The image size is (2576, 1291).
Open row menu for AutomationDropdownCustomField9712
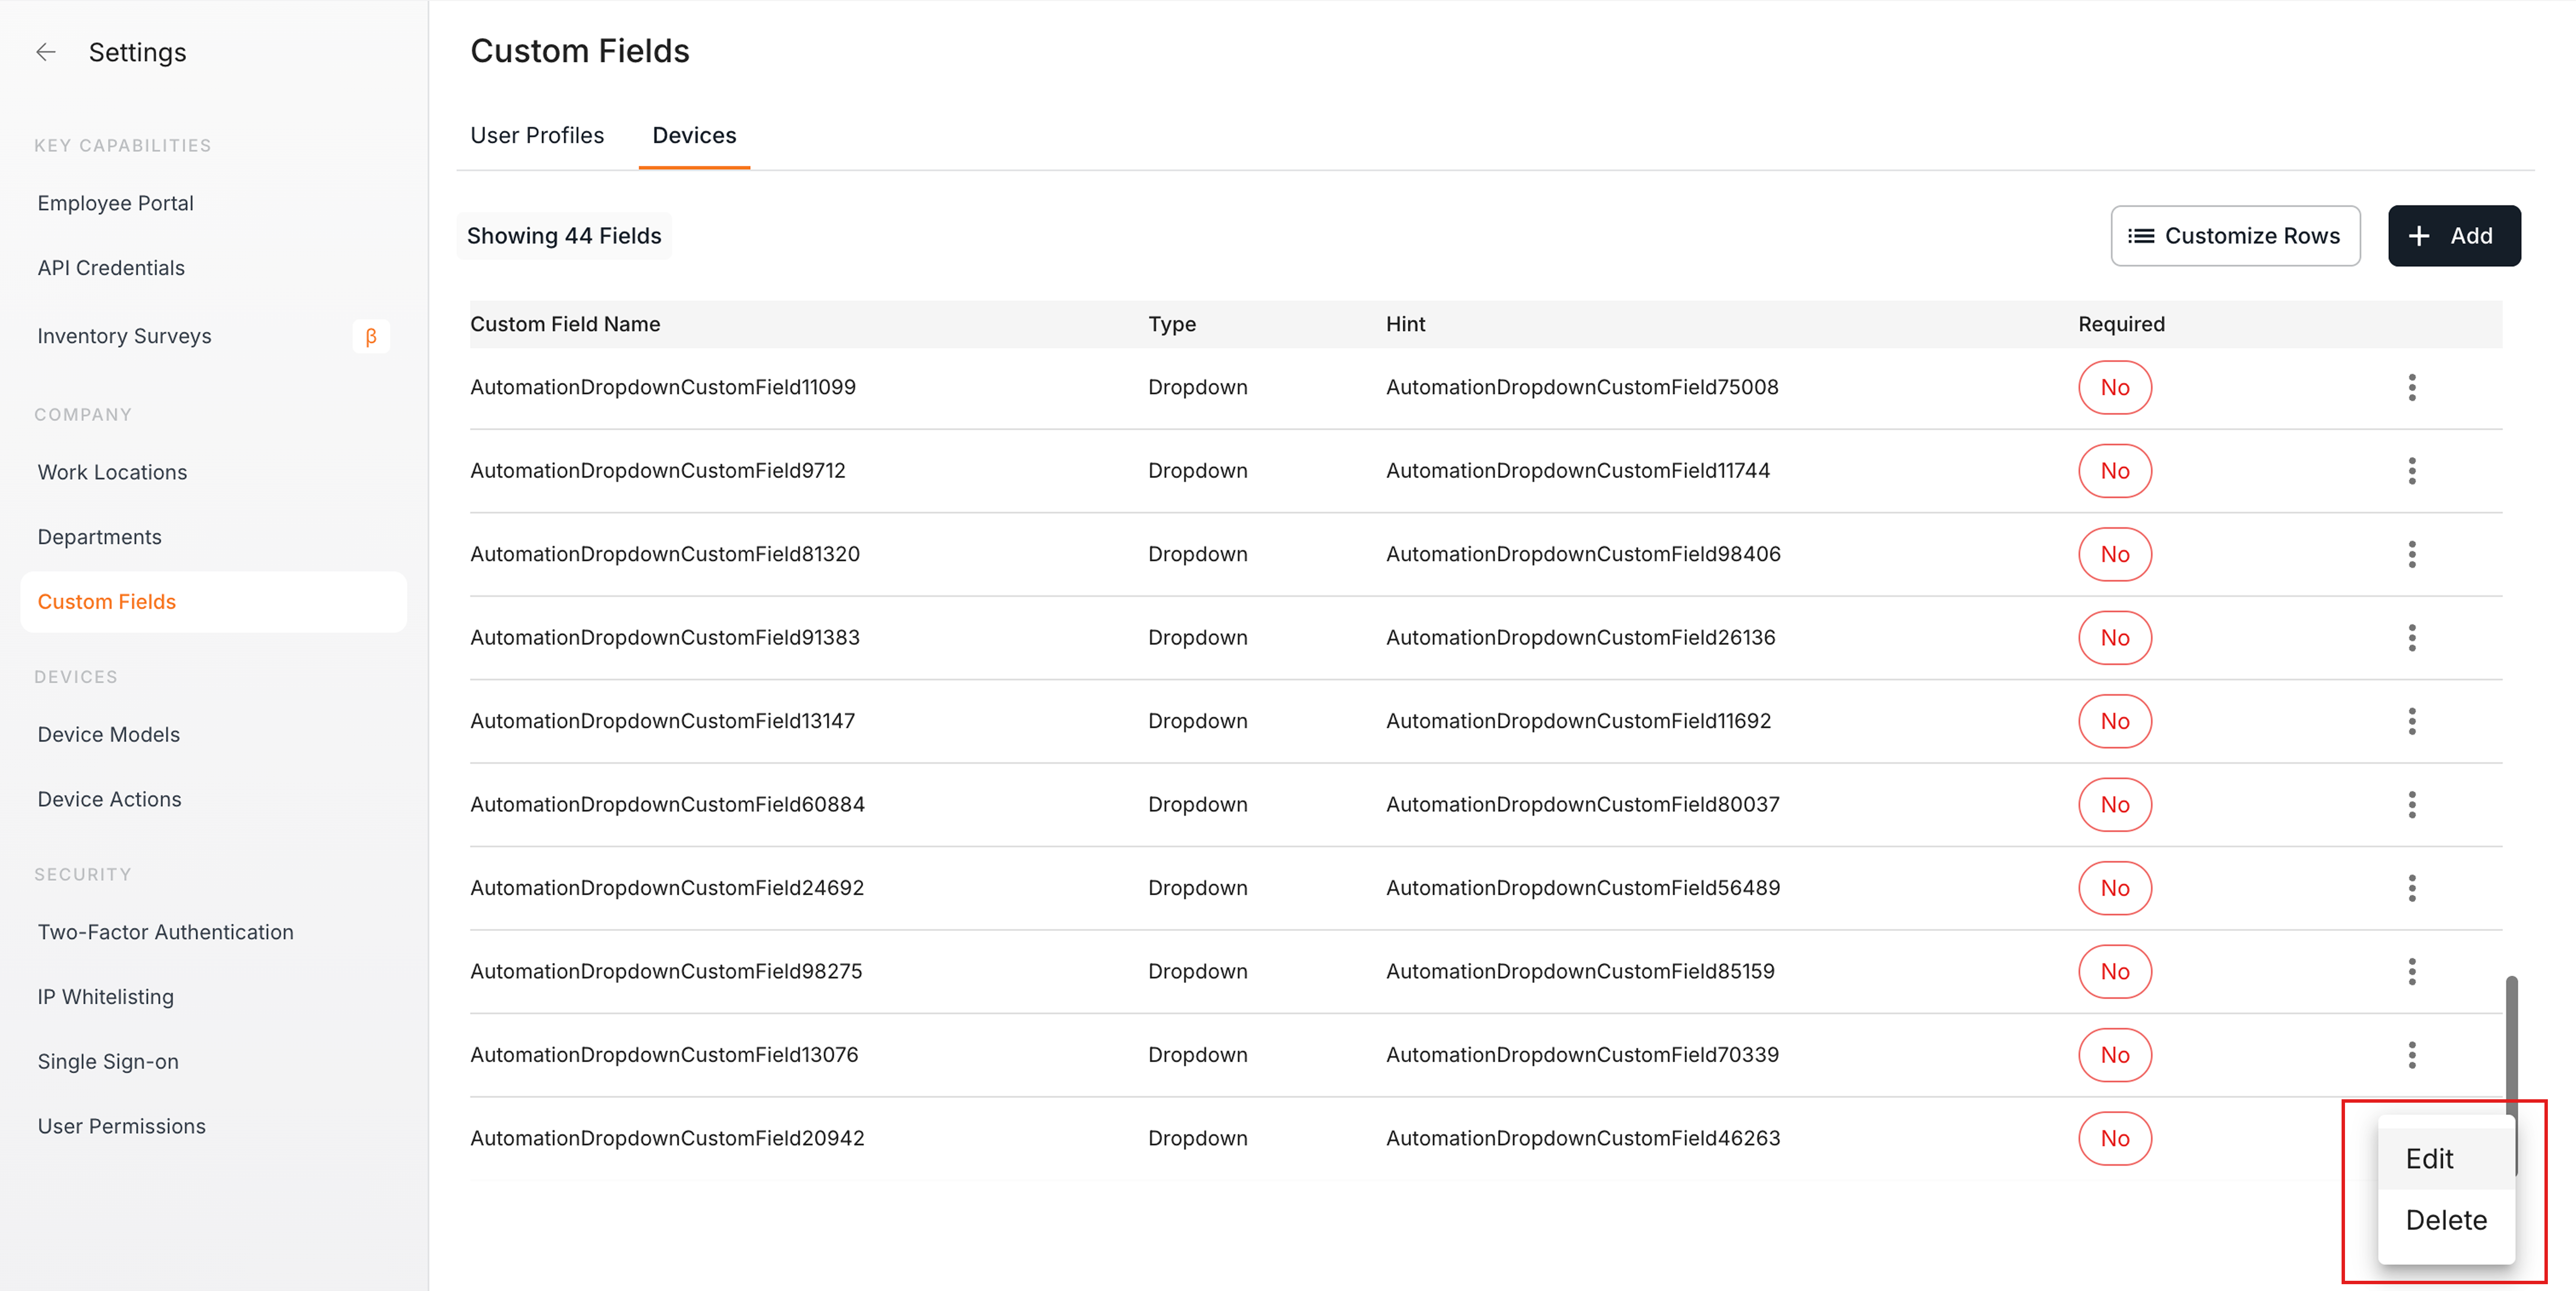coord(2411,470)
